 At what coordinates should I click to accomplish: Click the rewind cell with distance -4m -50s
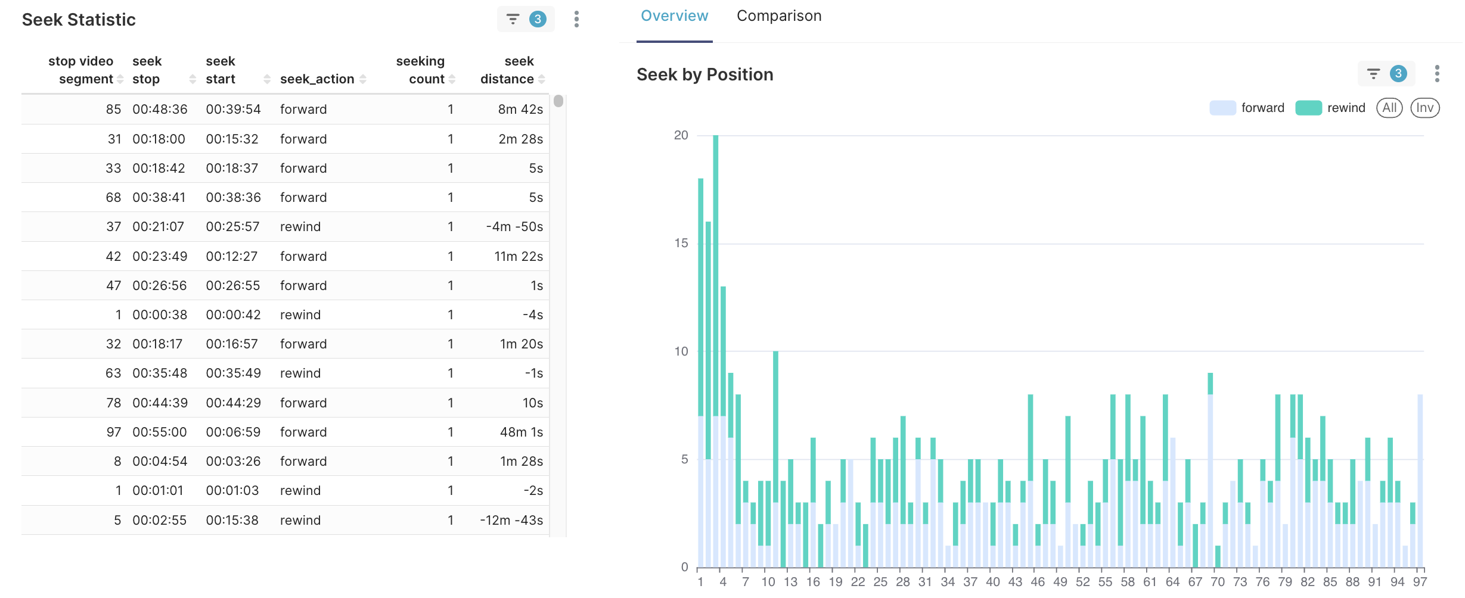click(x=300, y=227)
